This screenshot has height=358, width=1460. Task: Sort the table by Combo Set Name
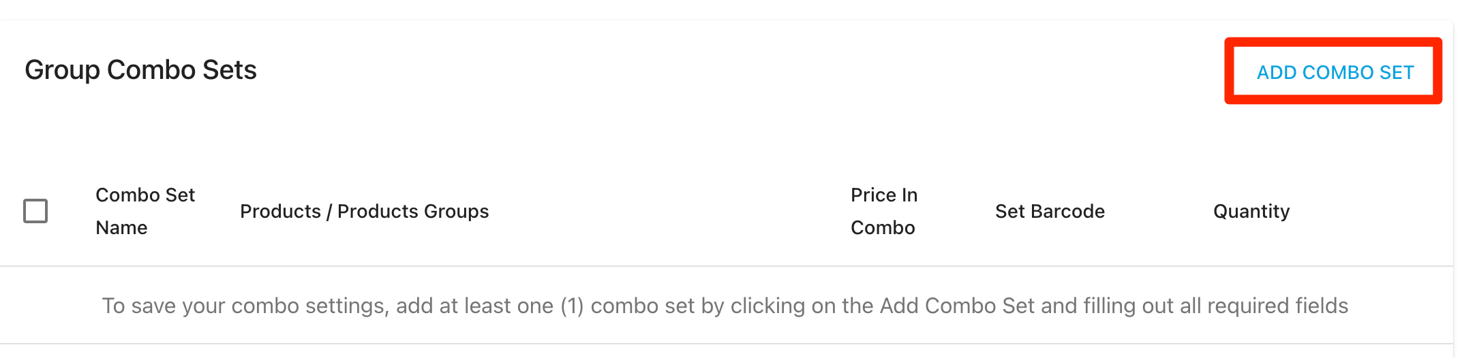(x=145, y=211)
